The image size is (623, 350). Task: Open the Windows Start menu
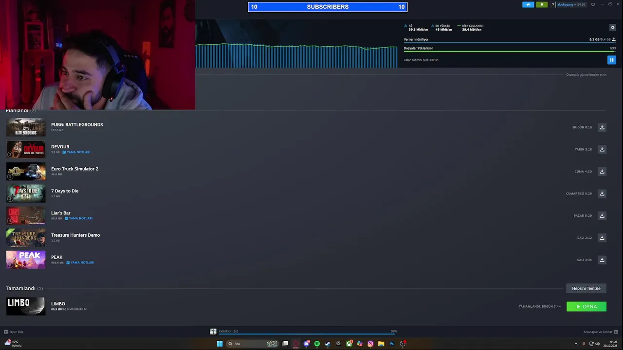(x=220, y=344)
